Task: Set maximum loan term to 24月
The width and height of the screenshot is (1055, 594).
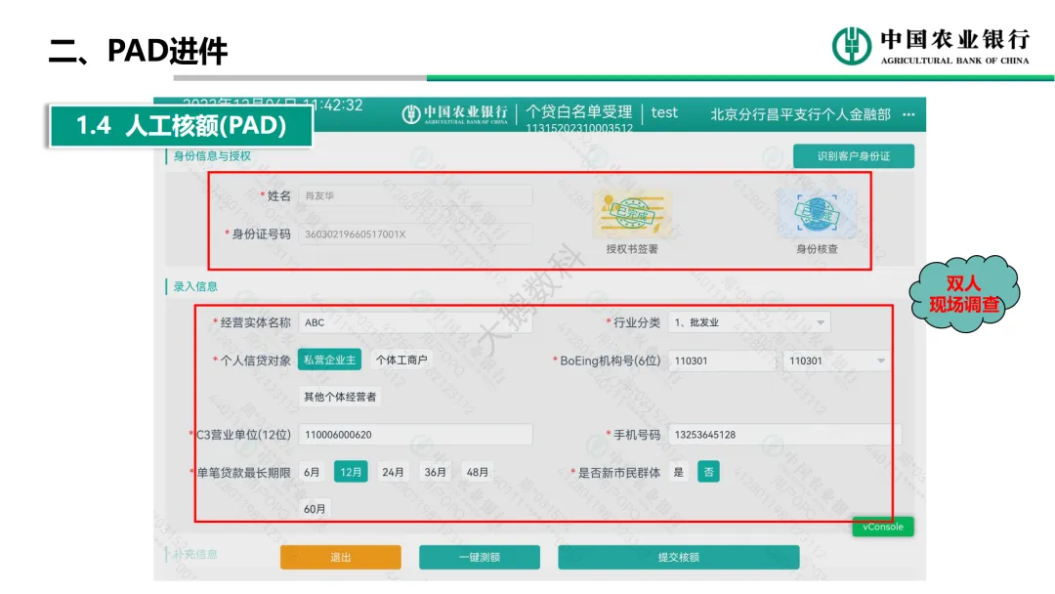Action: pos(393,472)
